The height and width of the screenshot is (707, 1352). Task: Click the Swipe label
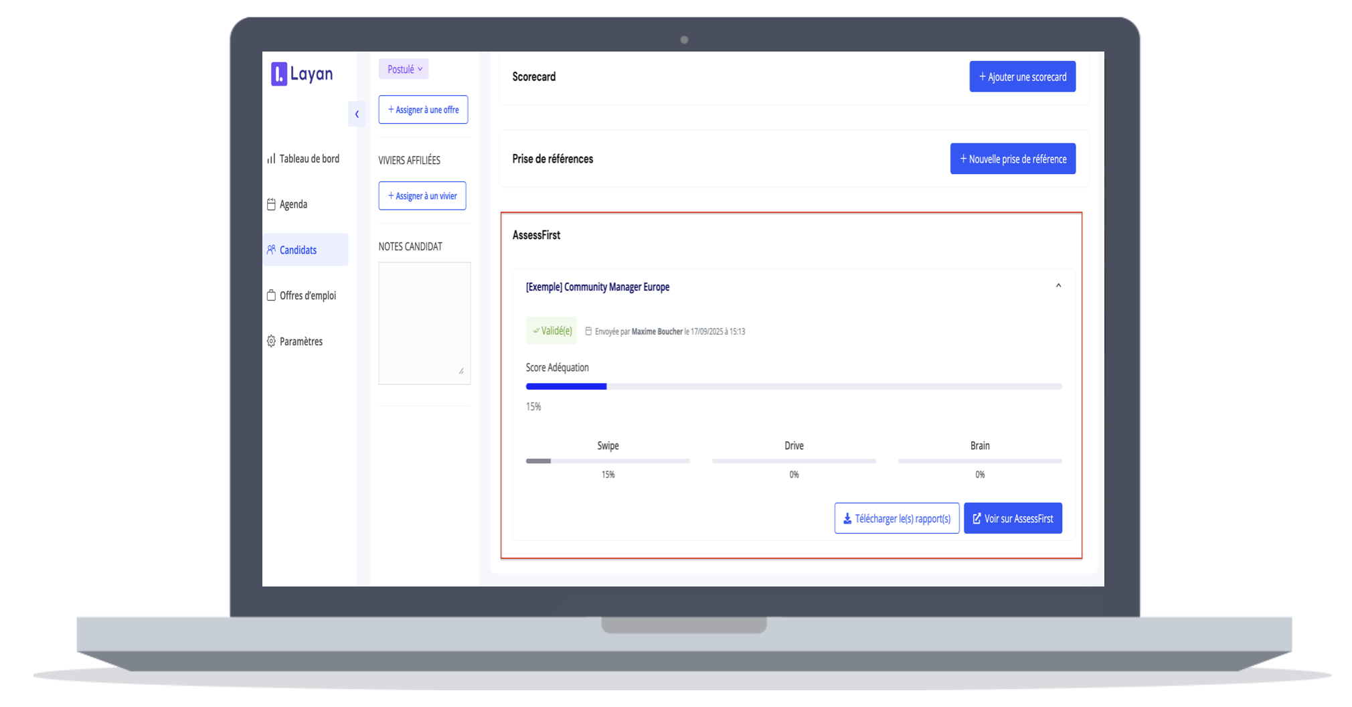[x=608, y=446]
